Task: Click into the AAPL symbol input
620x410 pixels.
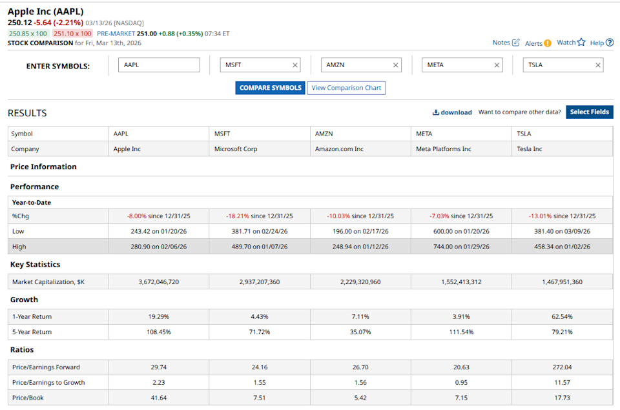Action: pos(160,65)
